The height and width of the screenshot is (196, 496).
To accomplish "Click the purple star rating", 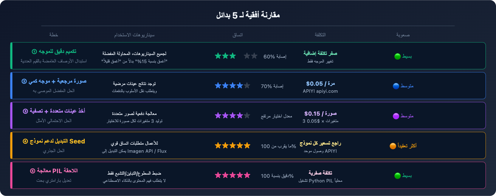I will (x=232, y=116).
